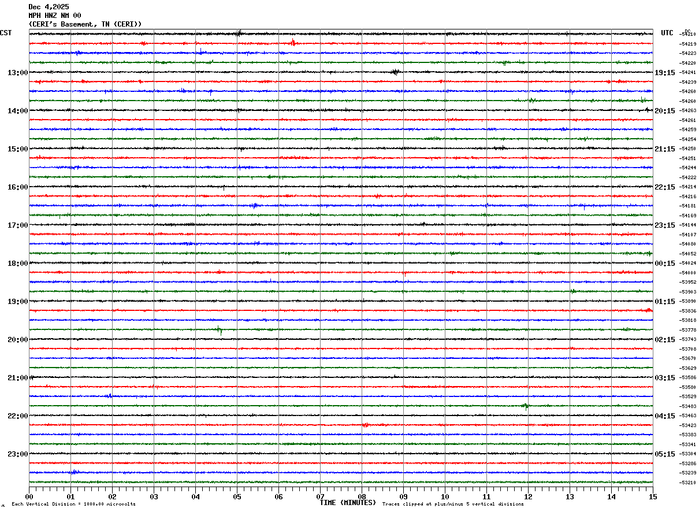Select the 13:00 CST time label

coord(17,73)
